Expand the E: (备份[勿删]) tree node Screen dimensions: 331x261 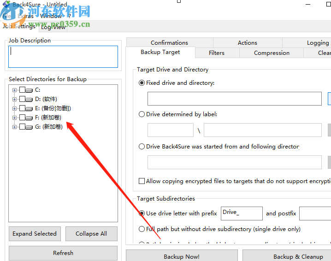[x=14, y=108]
